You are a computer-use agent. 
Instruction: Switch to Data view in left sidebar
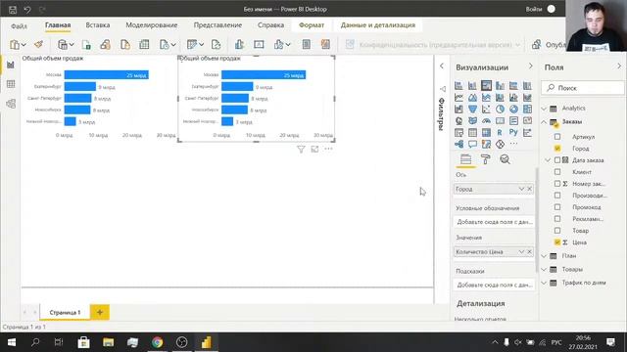click(11, 84)
